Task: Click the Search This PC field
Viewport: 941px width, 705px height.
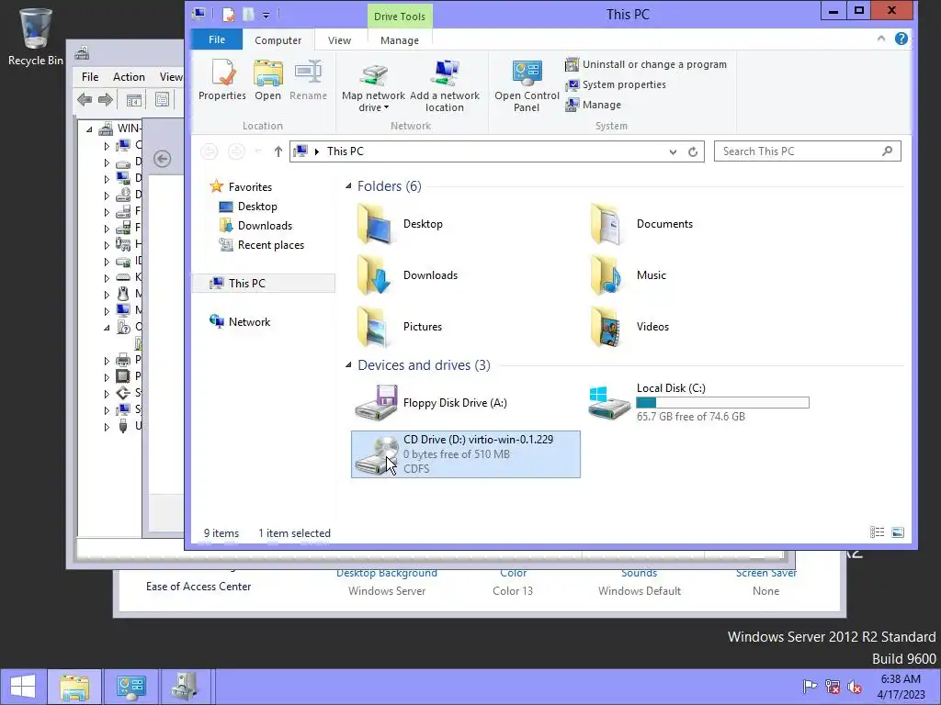Action: [x=807, y=151]
